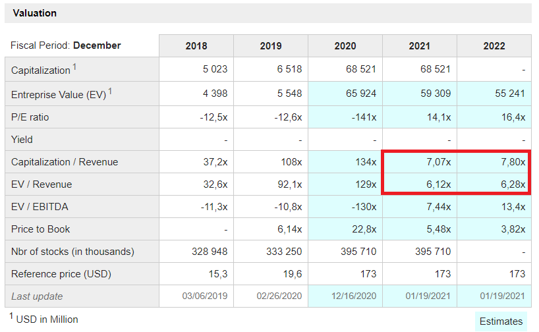Image resolution: width=539 pixels, height=332 pixels.
Task: Click the Estimates legend box
Action: click(501, 321)
